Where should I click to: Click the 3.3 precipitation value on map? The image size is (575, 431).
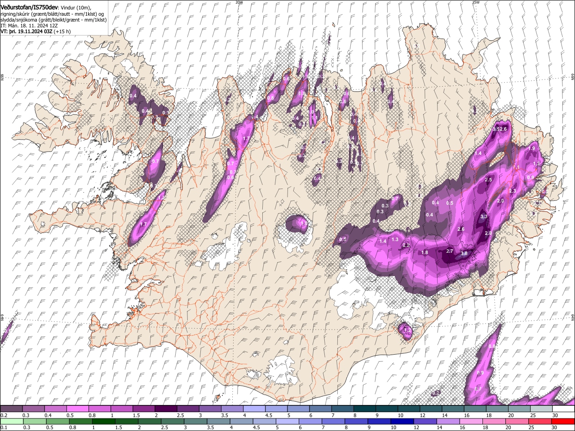pos(484,216)
